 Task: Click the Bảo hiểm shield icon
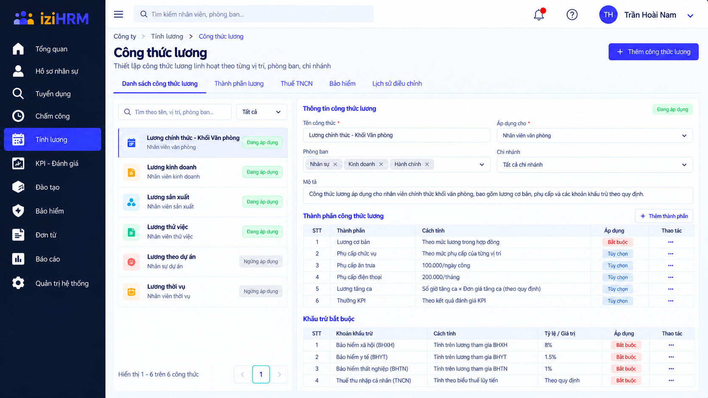[18, 211]
